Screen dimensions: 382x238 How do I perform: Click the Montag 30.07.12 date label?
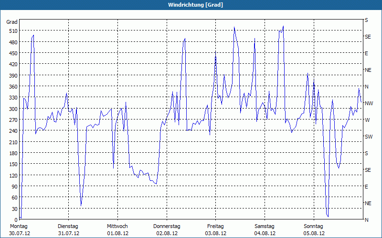tap(19, 230)
